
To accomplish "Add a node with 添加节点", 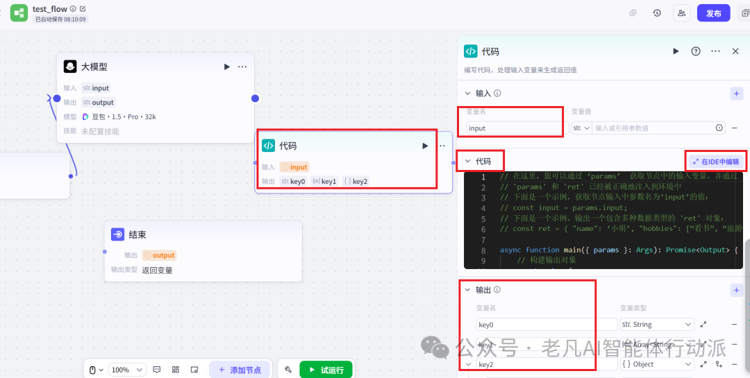I will pos(239,370).
